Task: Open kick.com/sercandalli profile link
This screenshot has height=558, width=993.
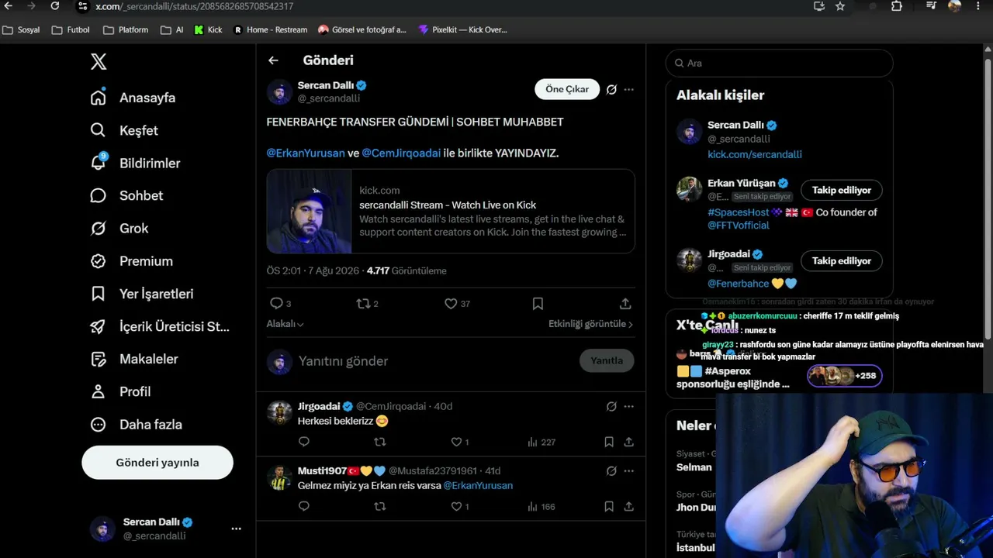Action: pyautogui.click(x=755, y=154)
